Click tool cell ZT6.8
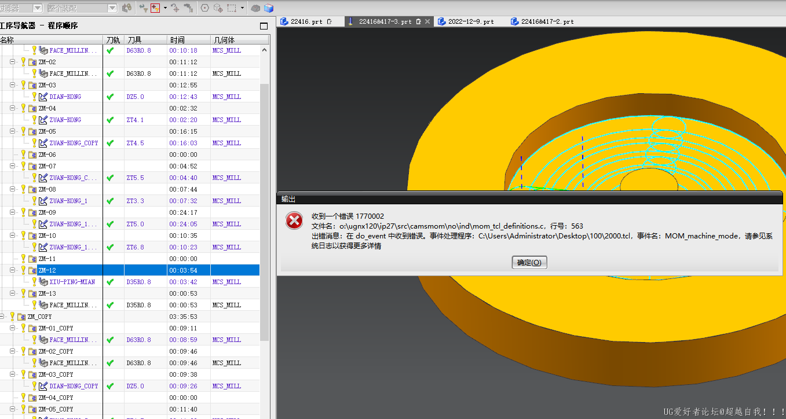The width and height of the screenshot is (786, 419). click(135, 247)
